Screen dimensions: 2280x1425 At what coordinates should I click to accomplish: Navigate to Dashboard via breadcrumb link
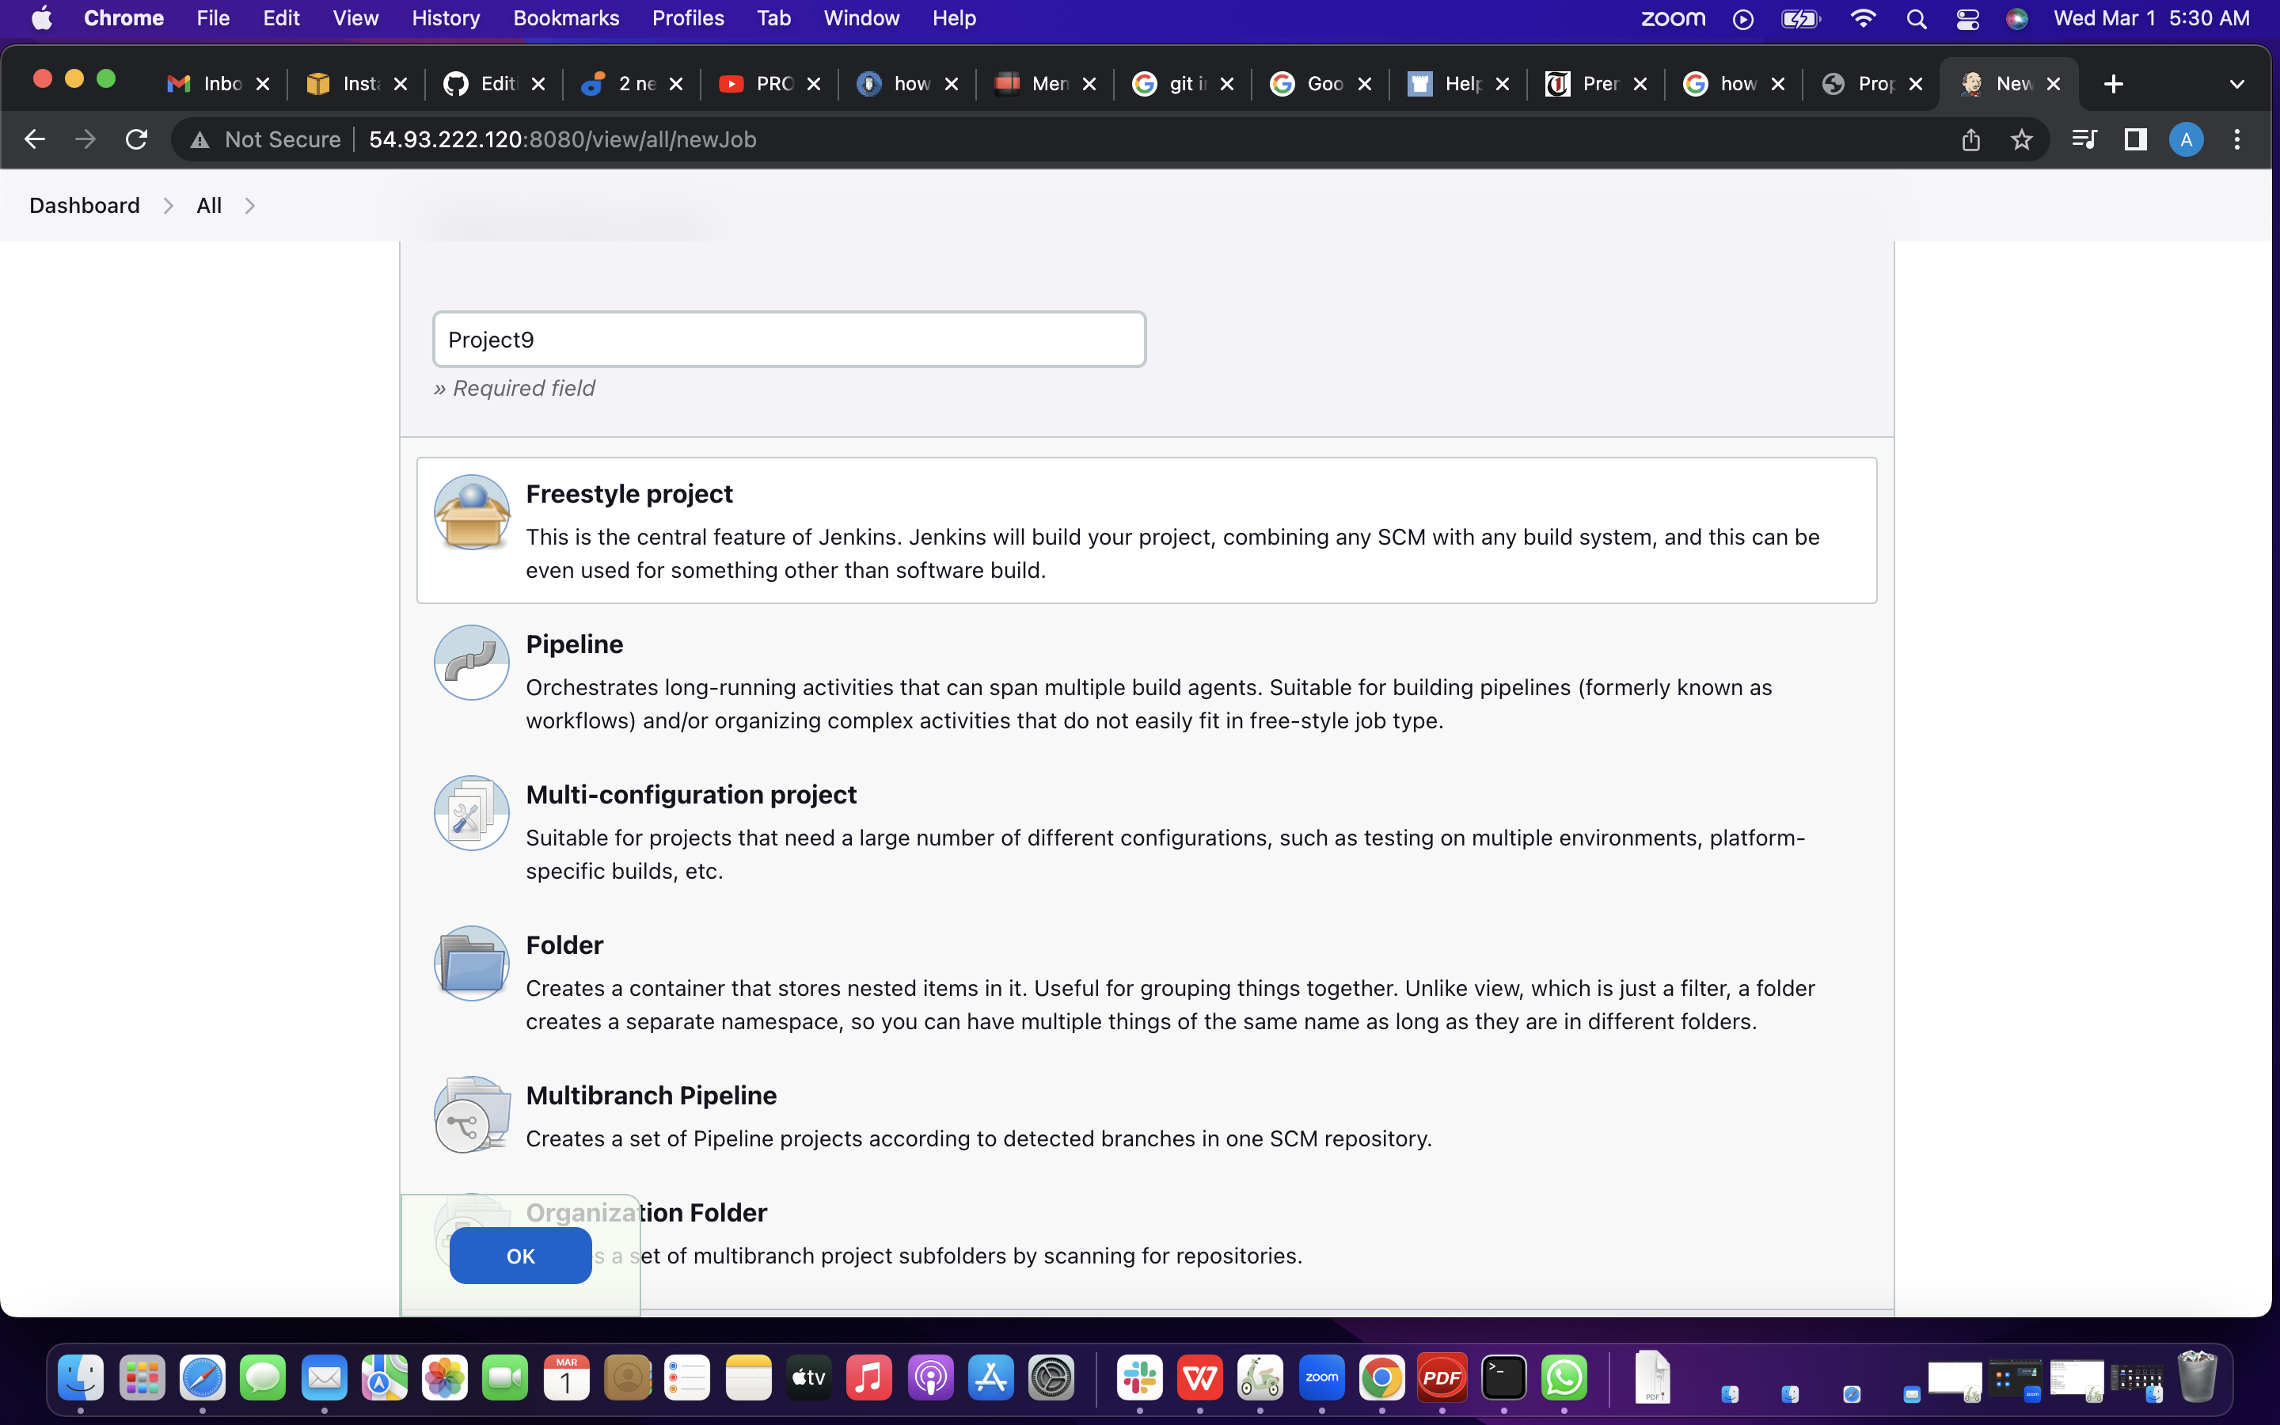point(84,204)
